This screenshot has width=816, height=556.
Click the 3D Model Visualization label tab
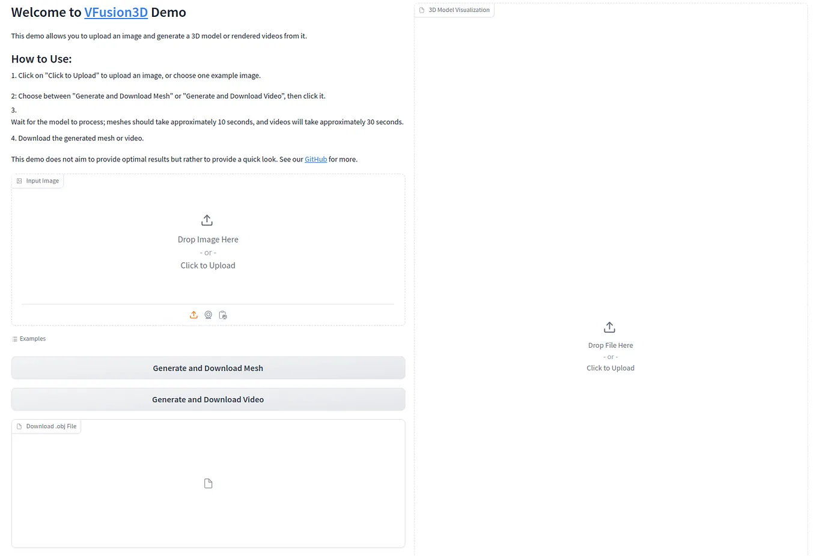click(454, 10)
